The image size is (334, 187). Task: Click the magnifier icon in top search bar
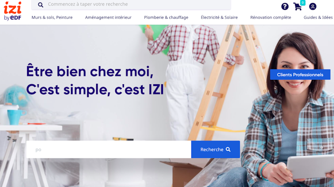point(40,5)
